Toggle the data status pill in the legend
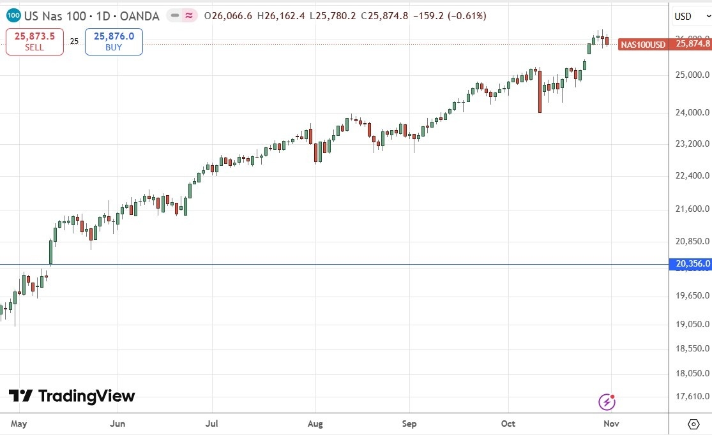712x435 pixels. (181, 14)
